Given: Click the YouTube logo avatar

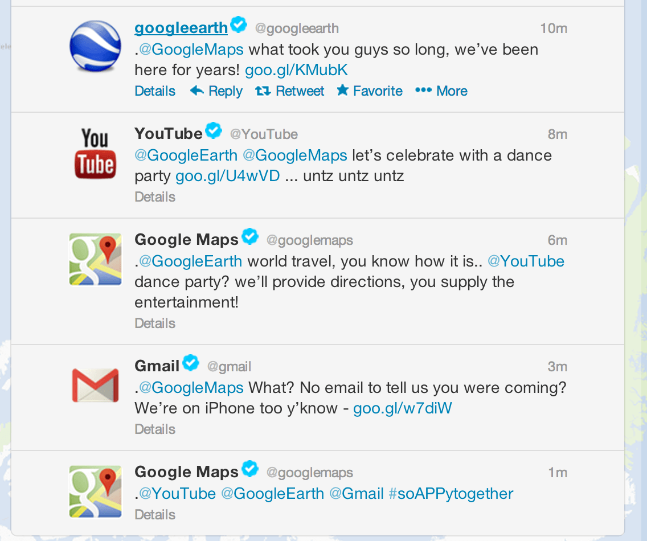Looking at the screenshot, I should point(95,153).
